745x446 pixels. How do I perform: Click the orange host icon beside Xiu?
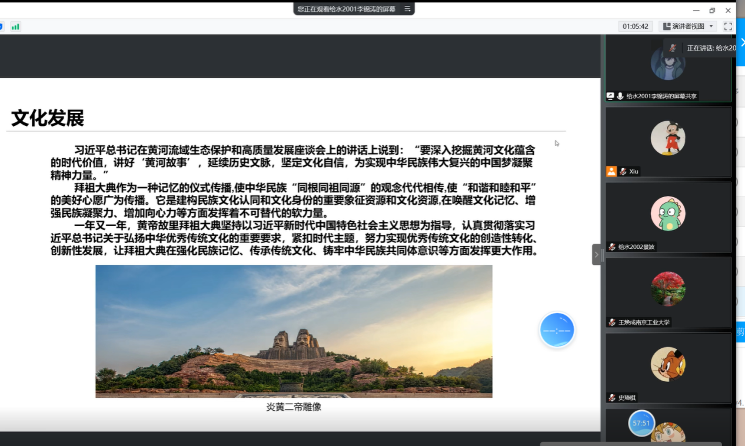611,171
